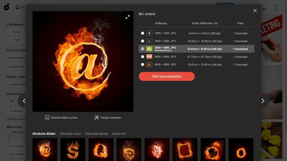287x161 pixels.
Task: Go to the previous image arrow
Action: click(x=24, y=101)
